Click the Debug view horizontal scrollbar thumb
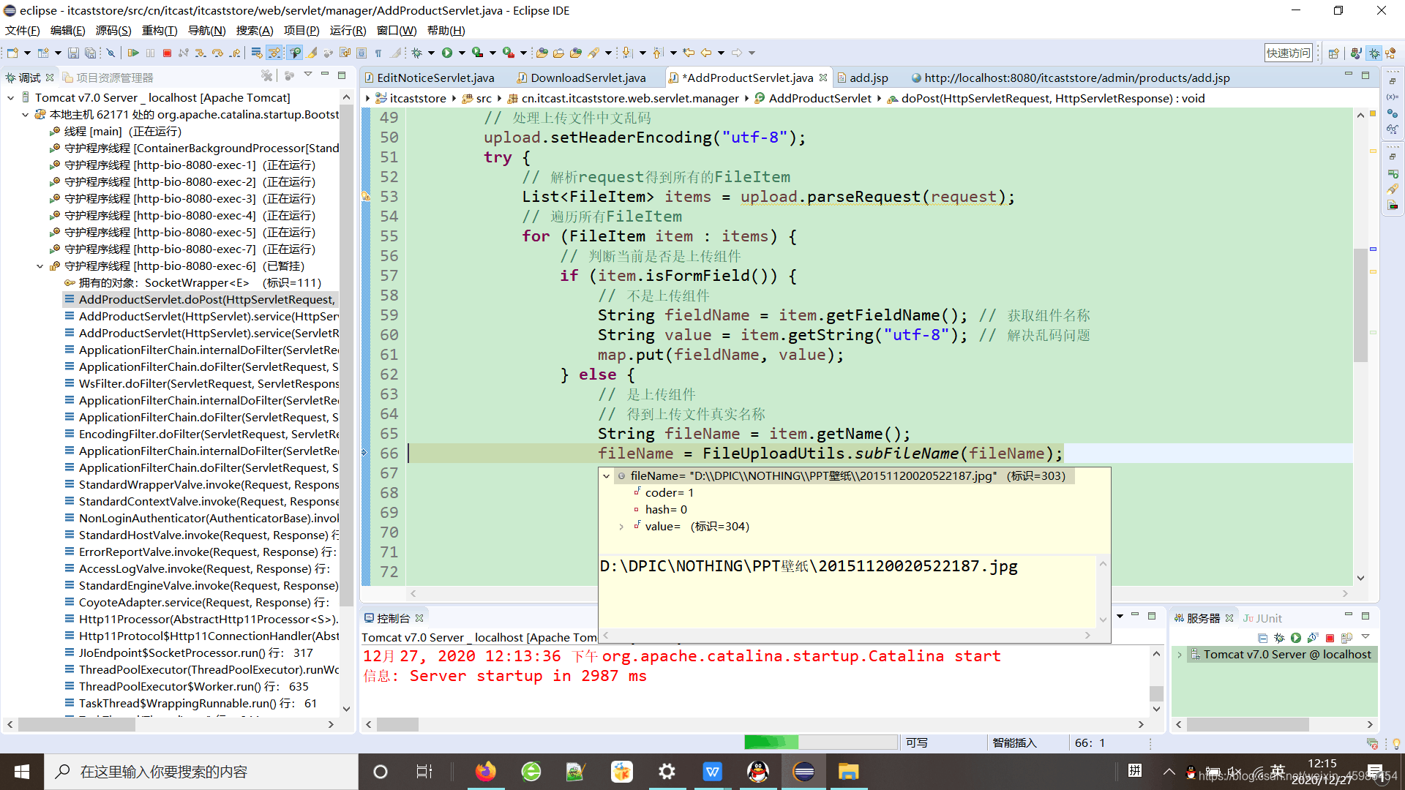 coord(77,724)
